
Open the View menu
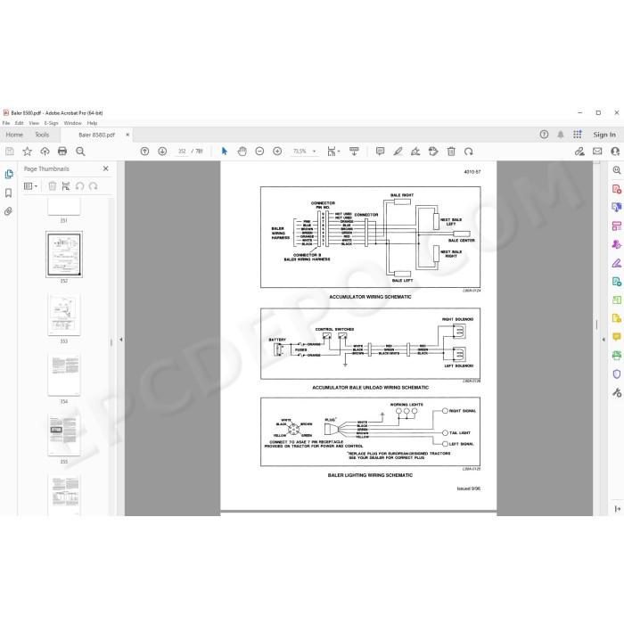point(34,123)
